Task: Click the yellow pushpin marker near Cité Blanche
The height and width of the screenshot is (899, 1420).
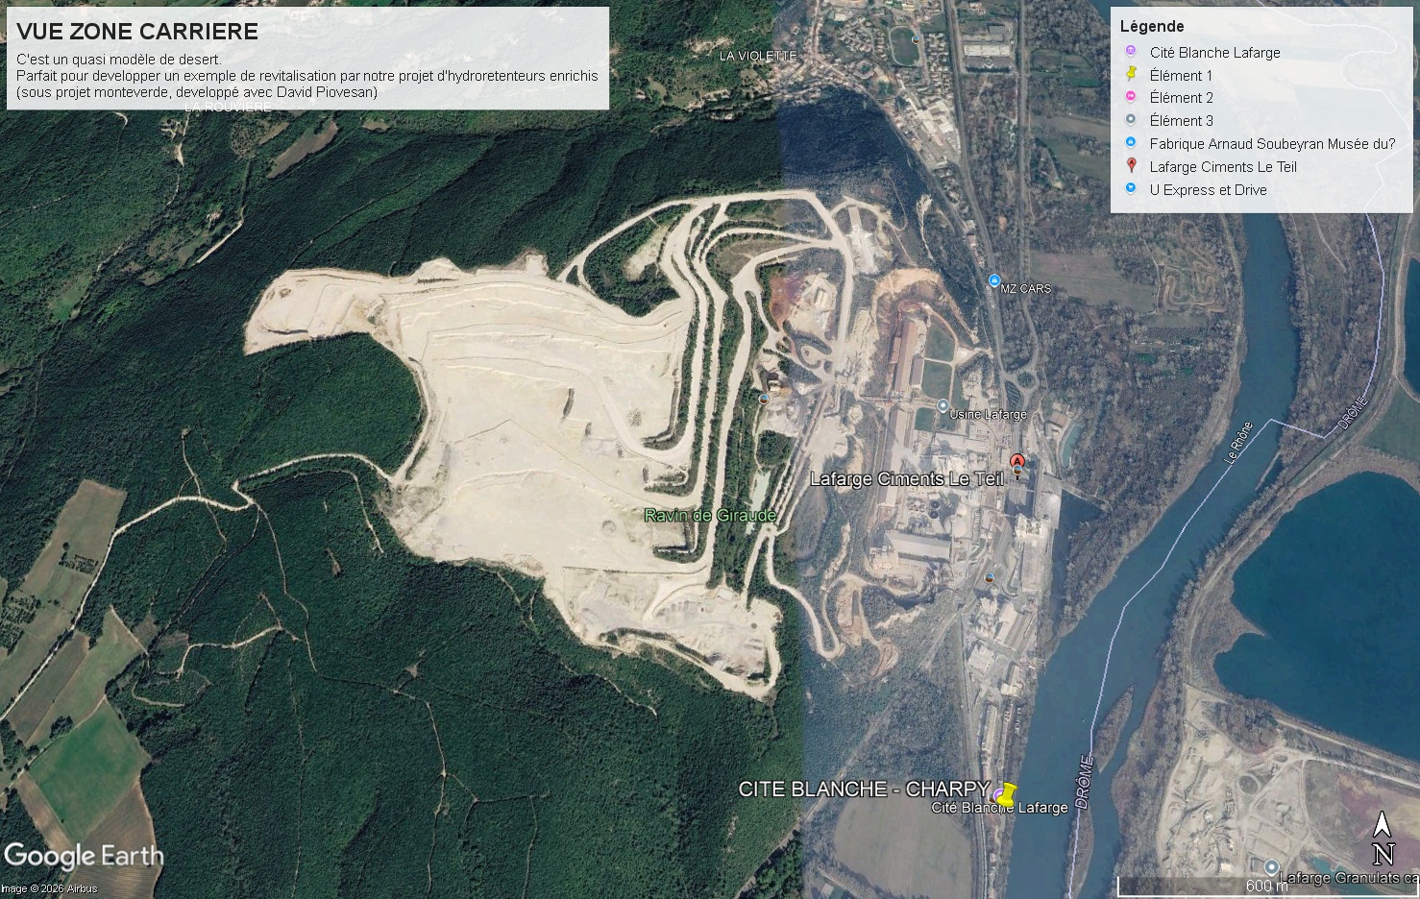Action: pyautogui.click(x=1005, y=794)
